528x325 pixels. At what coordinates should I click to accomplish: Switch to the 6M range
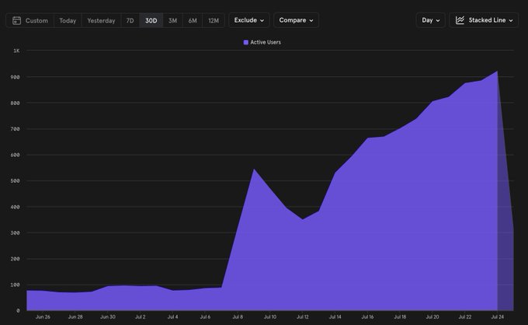[193, 20]
